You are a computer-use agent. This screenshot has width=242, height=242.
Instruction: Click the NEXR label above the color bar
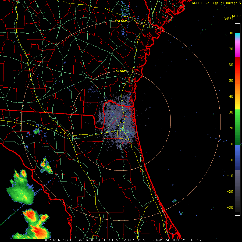236,16
